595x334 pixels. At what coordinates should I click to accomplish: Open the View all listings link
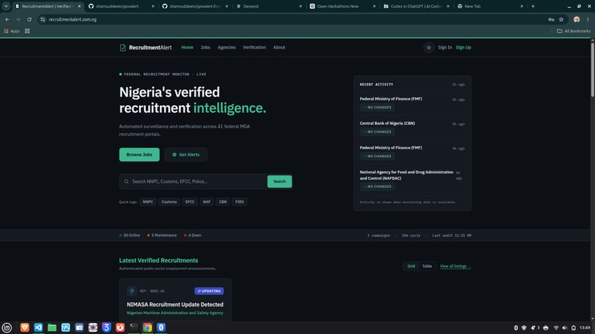[455, 266]
